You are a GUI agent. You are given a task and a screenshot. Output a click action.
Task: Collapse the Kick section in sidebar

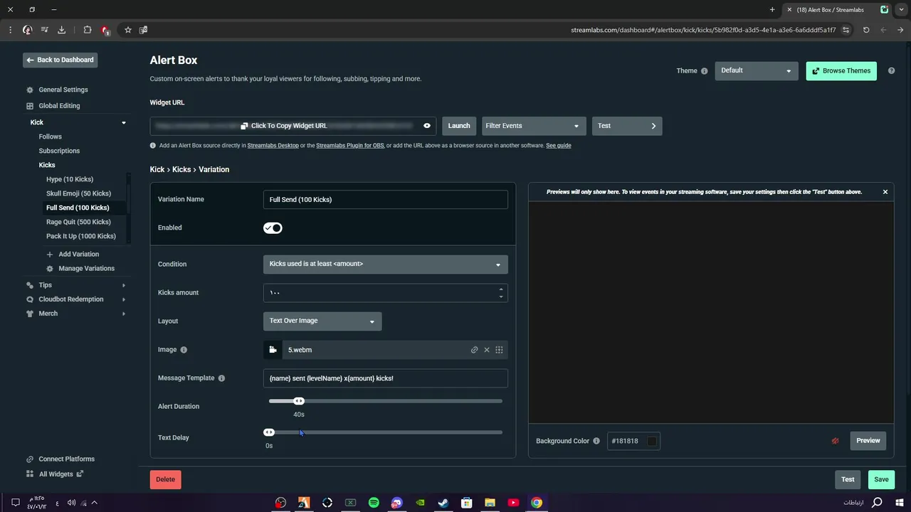pyautogui.click(x=124, y=123)
